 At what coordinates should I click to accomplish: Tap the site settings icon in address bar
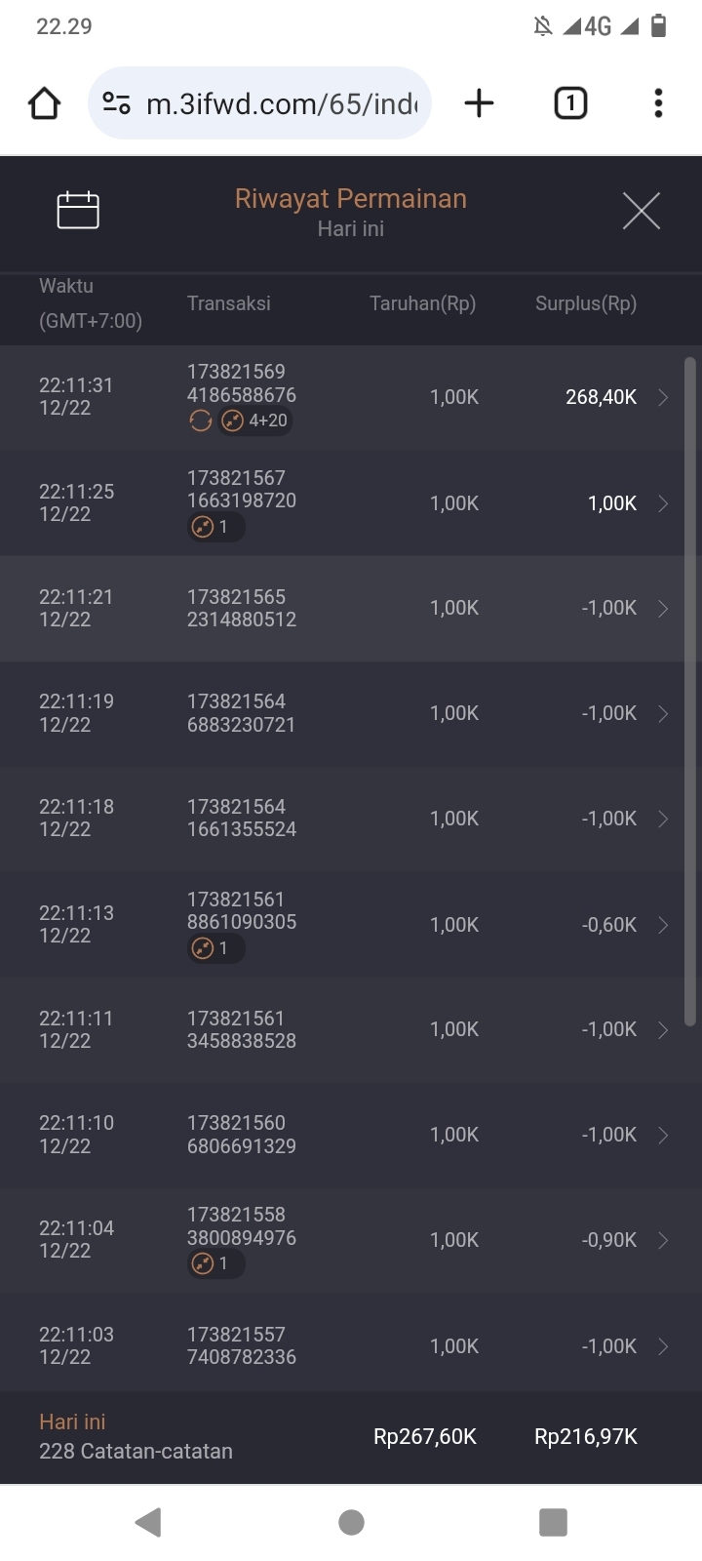point(117,103)
